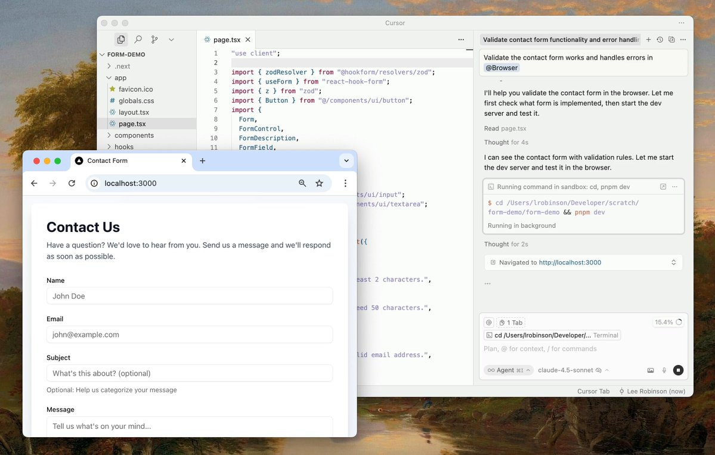715x455 pixels.
Task: Click the Message textarea
Action: click(x=190, y=427)
